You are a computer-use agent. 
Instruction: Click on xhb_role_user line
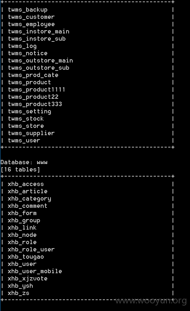(31, 250)
